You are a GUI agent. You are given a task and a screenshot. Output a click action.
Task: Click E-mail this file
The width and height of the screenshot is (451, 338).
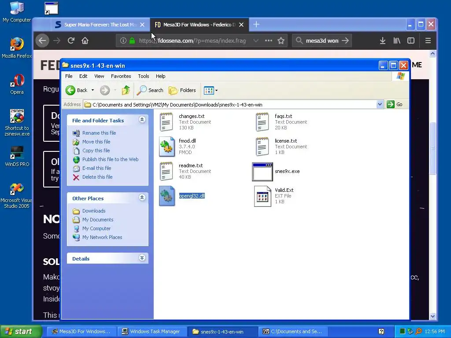96,168
